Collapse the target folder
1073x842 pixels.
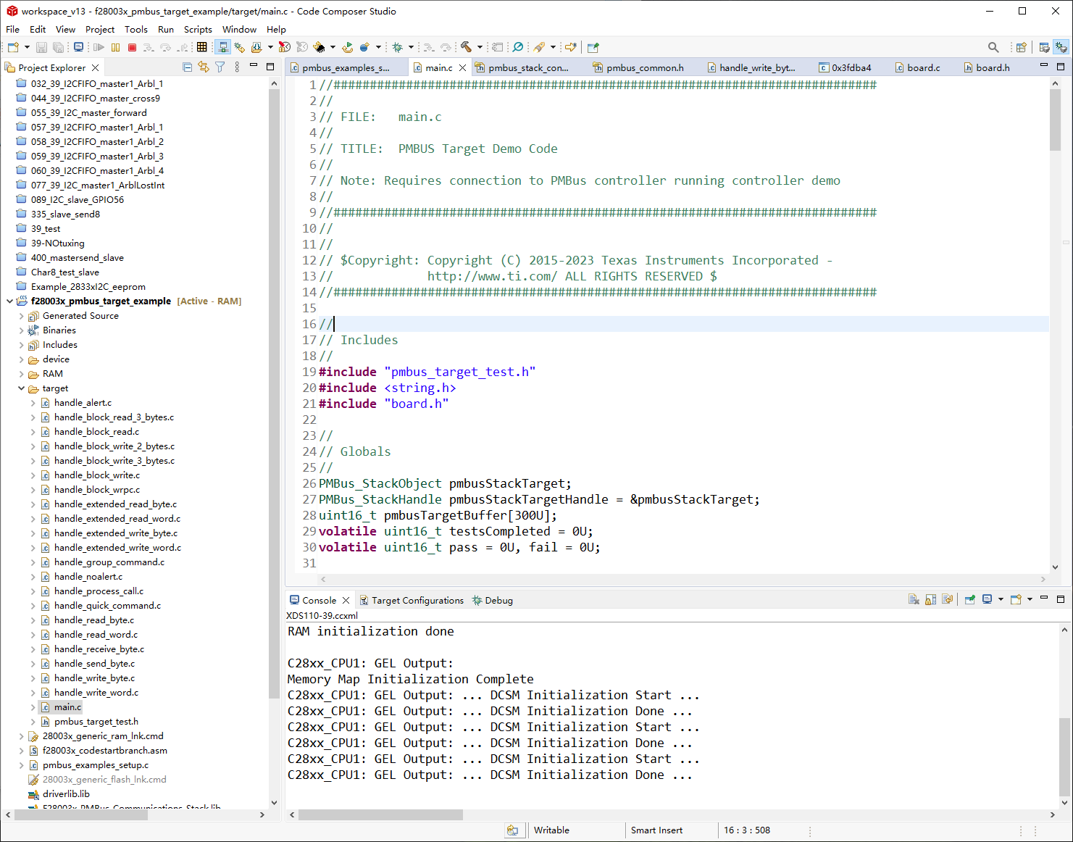[x=21, y=388]
